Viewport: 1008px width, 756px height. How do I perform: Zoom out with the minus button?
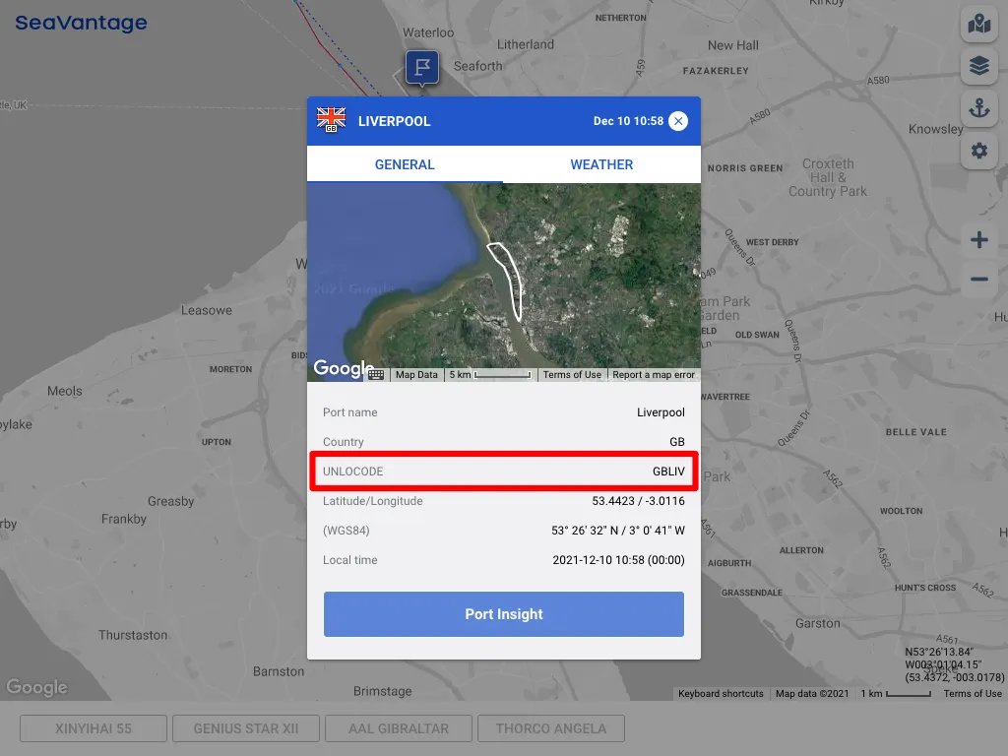click(979, 279)
